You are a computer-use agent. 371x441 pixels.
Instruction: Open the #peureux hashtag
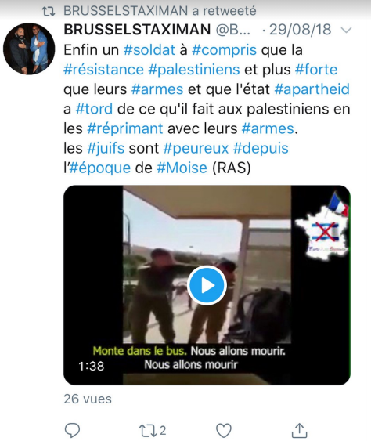[x=196, y=149]
